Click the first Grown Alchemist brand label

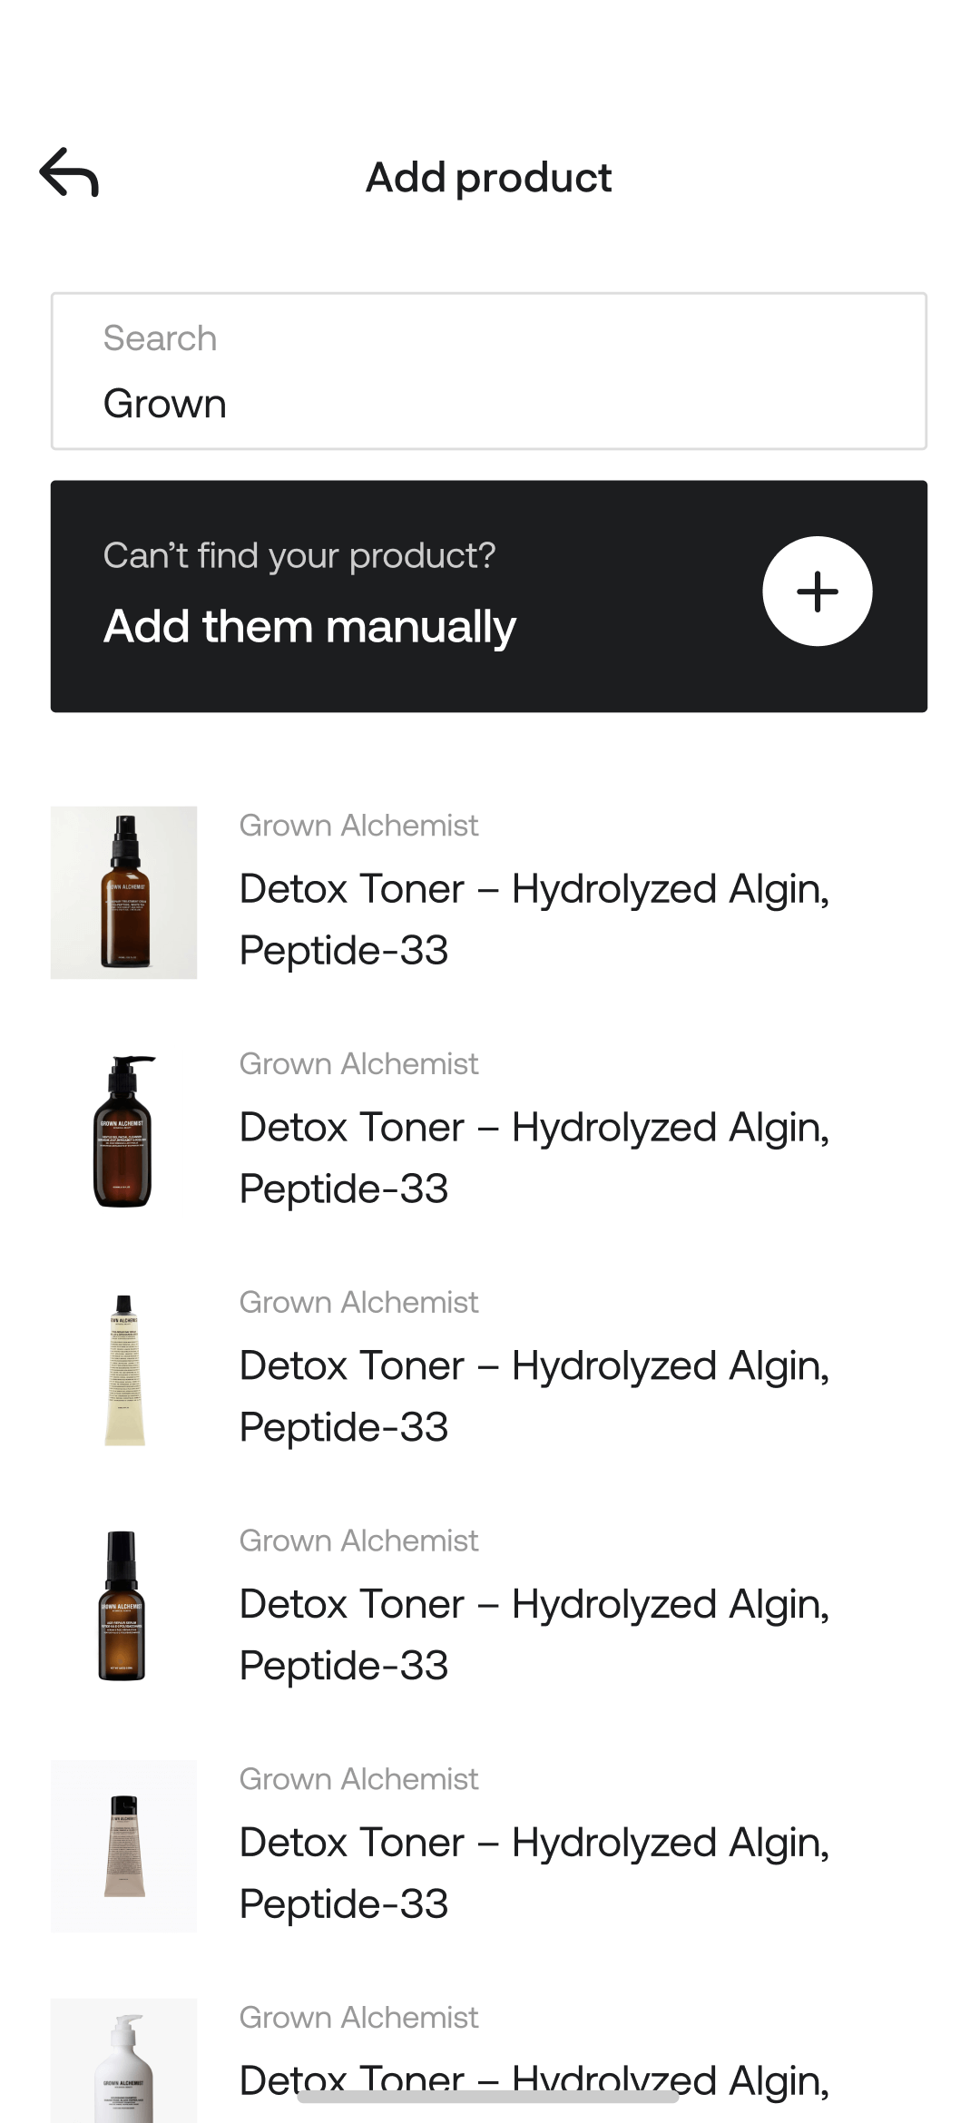[x=358, y=826]
